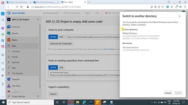Select SSH under Push an existing repository

[61, 67]
